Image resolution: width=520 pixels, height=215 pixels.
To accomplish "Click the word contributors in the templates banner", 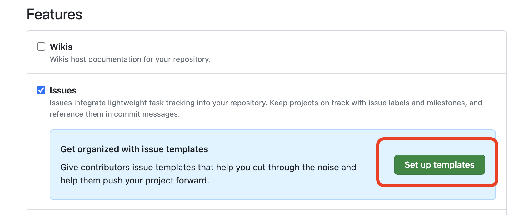I will [106, 167].
